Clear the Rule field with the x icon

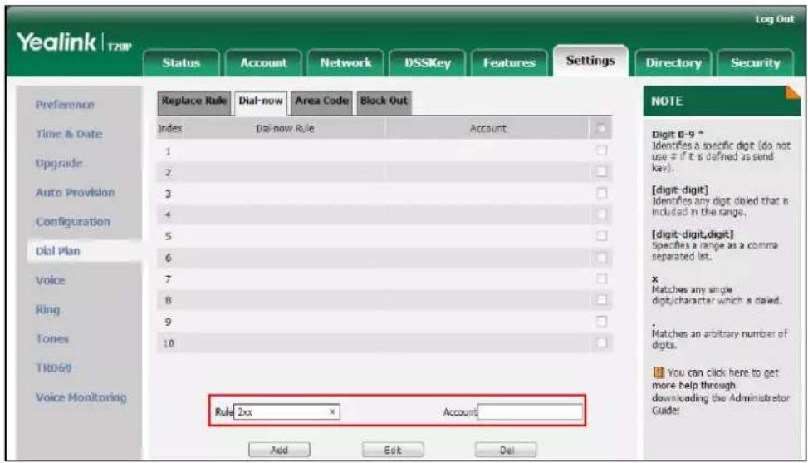pos(332,411)
